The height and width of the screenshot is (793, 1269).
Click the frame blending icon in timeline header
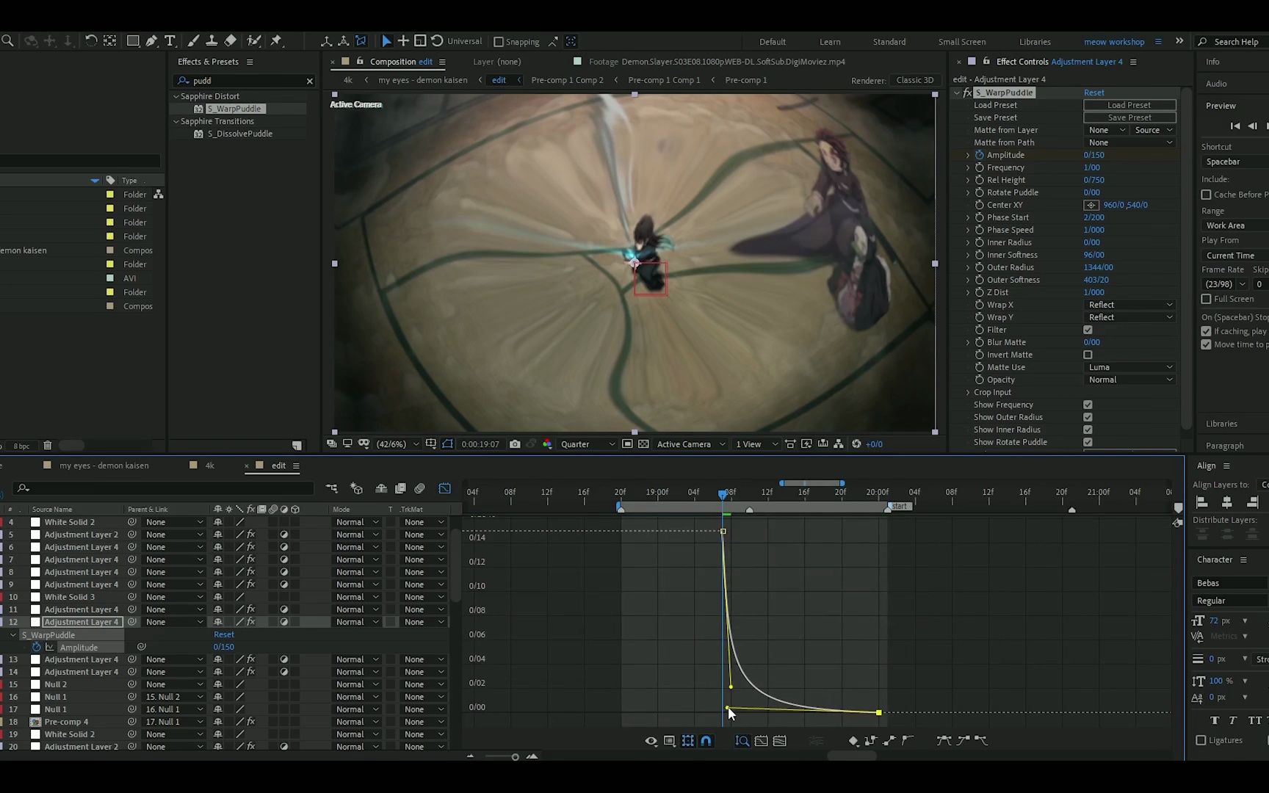pyautogui.click(x=400, y=488)
